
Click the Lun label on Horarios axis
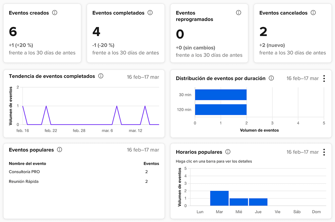[x=200, y=212]
